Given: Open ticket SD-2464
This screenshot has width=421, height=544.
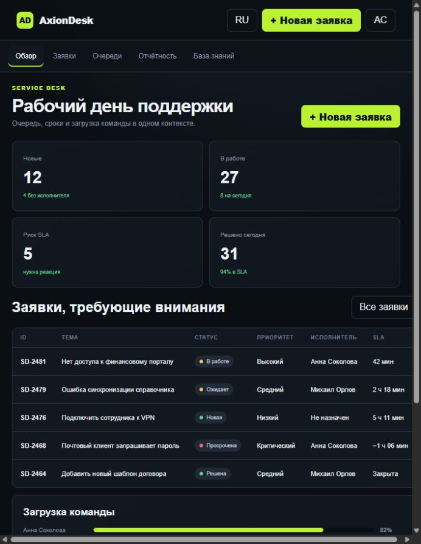Looking at the screenshot, I should [33, 474].
